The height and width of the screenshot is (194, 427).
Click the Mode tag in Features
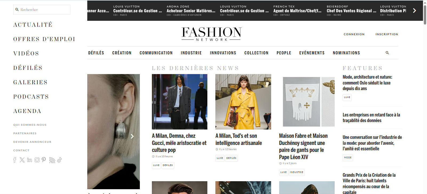[x=348, y=157]
